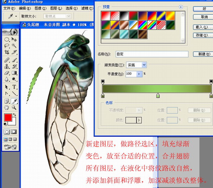Screen dimensions: 213x188
Task: Click the 好 button
Action: 203,9
